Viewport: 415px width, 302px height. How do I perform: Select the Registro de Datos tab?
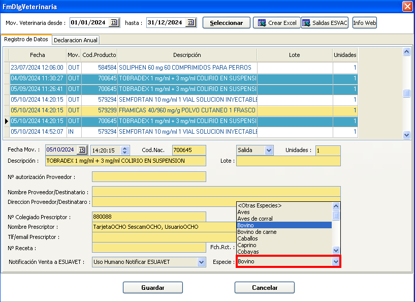26,39
